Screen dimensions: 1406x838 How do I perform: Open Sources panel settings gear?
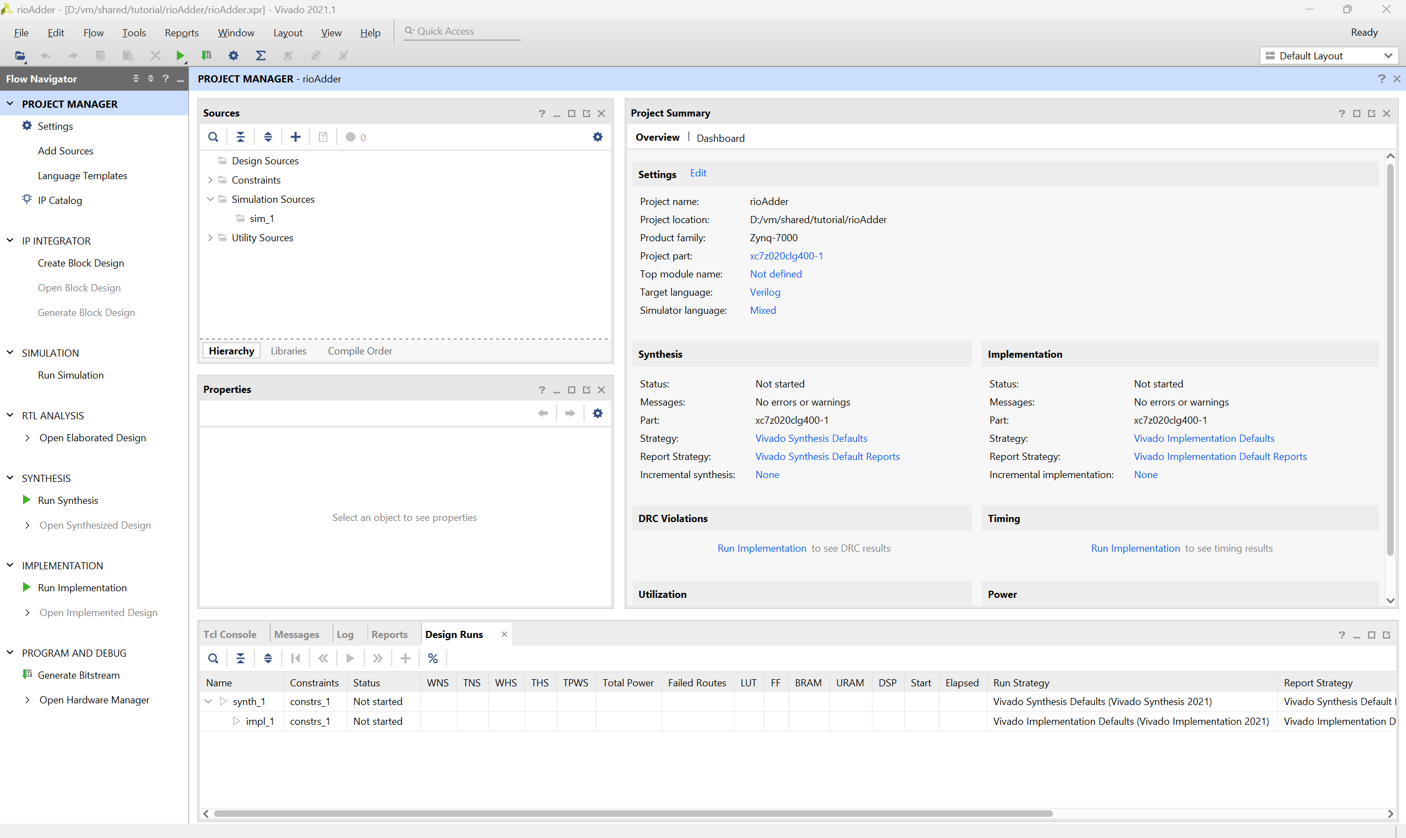pos(598,137)
